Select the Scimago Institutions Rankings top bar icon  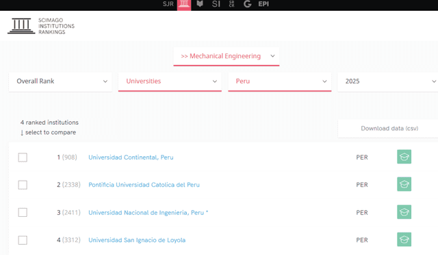point(184,5)
